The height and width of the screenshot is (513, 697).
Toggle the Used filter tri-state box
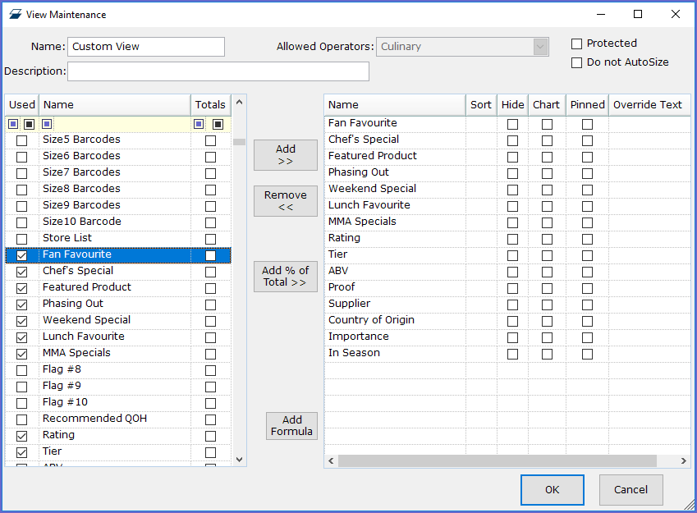(30, 124)
